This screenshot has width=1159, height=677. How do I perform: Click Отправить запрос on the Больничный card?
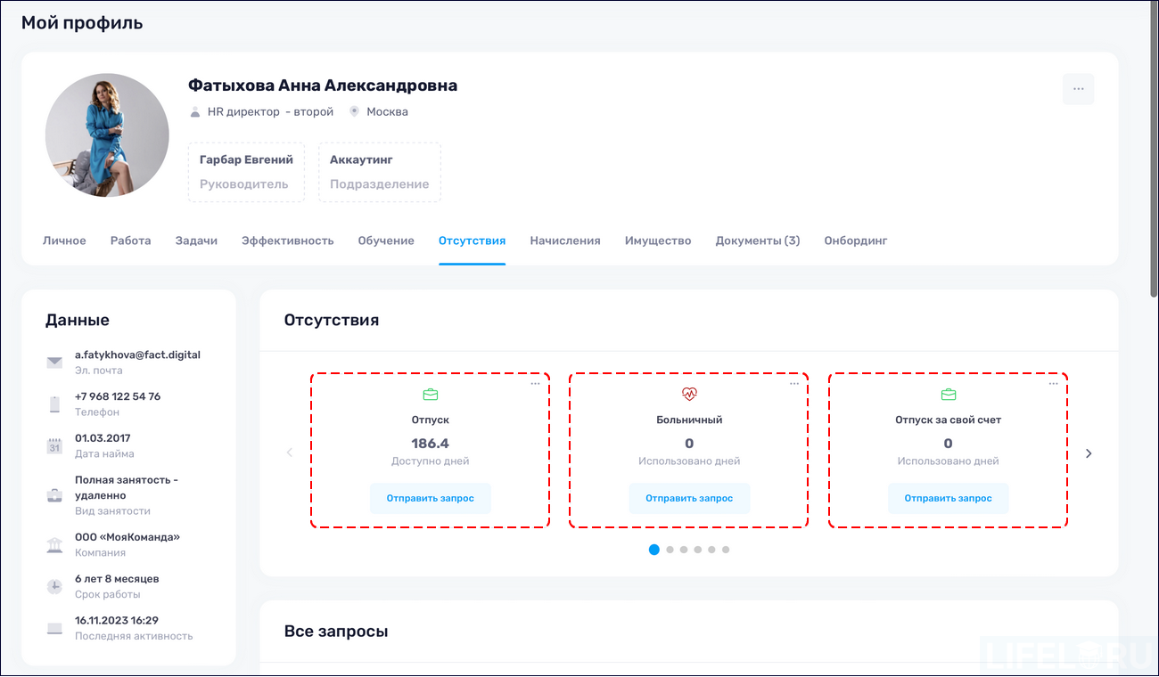pyautogui.click(x=689, y=498)
